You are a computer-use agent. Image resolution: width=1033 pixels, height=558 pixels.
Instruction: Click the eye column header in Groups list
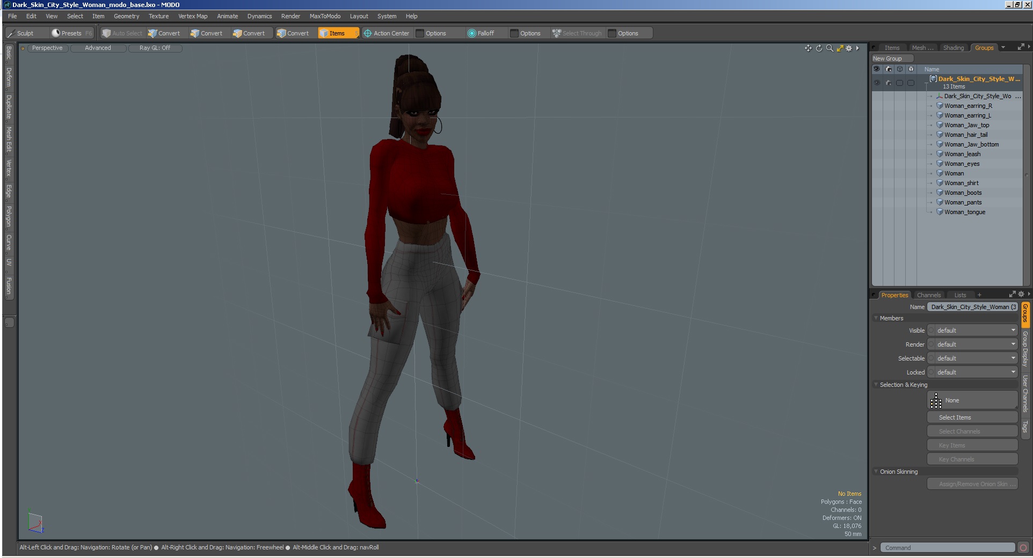coord(877,69)
